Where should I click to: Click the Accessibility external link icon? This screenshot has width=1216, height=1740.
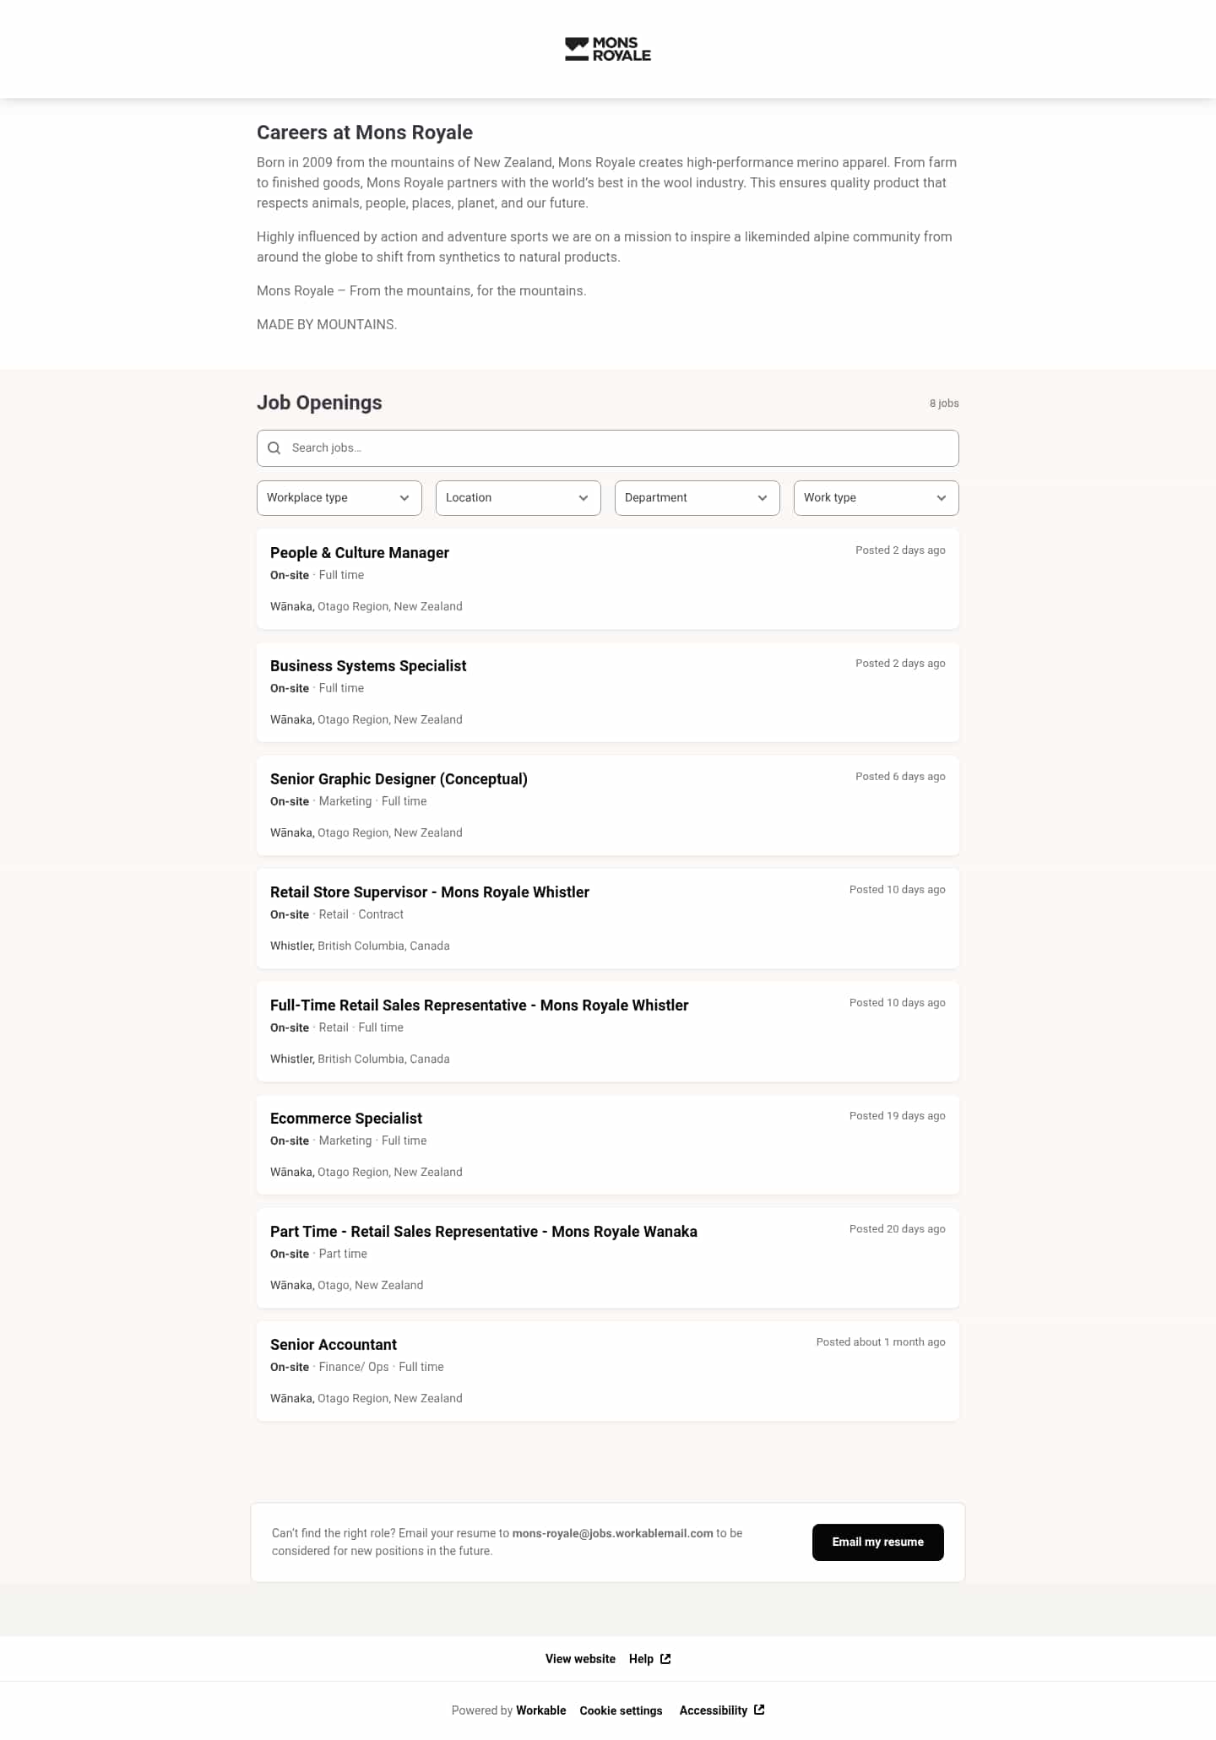point(759,1710)
